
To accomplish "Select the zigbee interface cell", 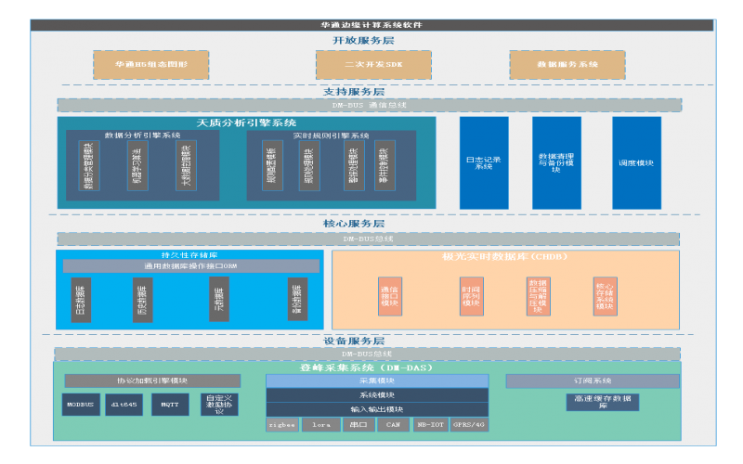I will click(x=282, y=425).
